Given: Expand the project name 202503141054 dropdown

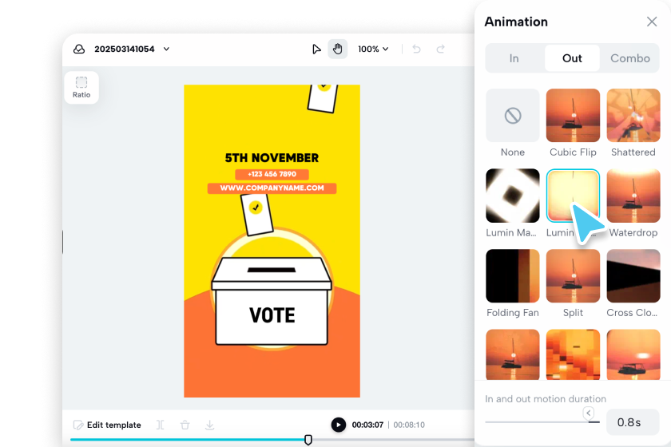Looking at the screenshot, I should point(166,49).
